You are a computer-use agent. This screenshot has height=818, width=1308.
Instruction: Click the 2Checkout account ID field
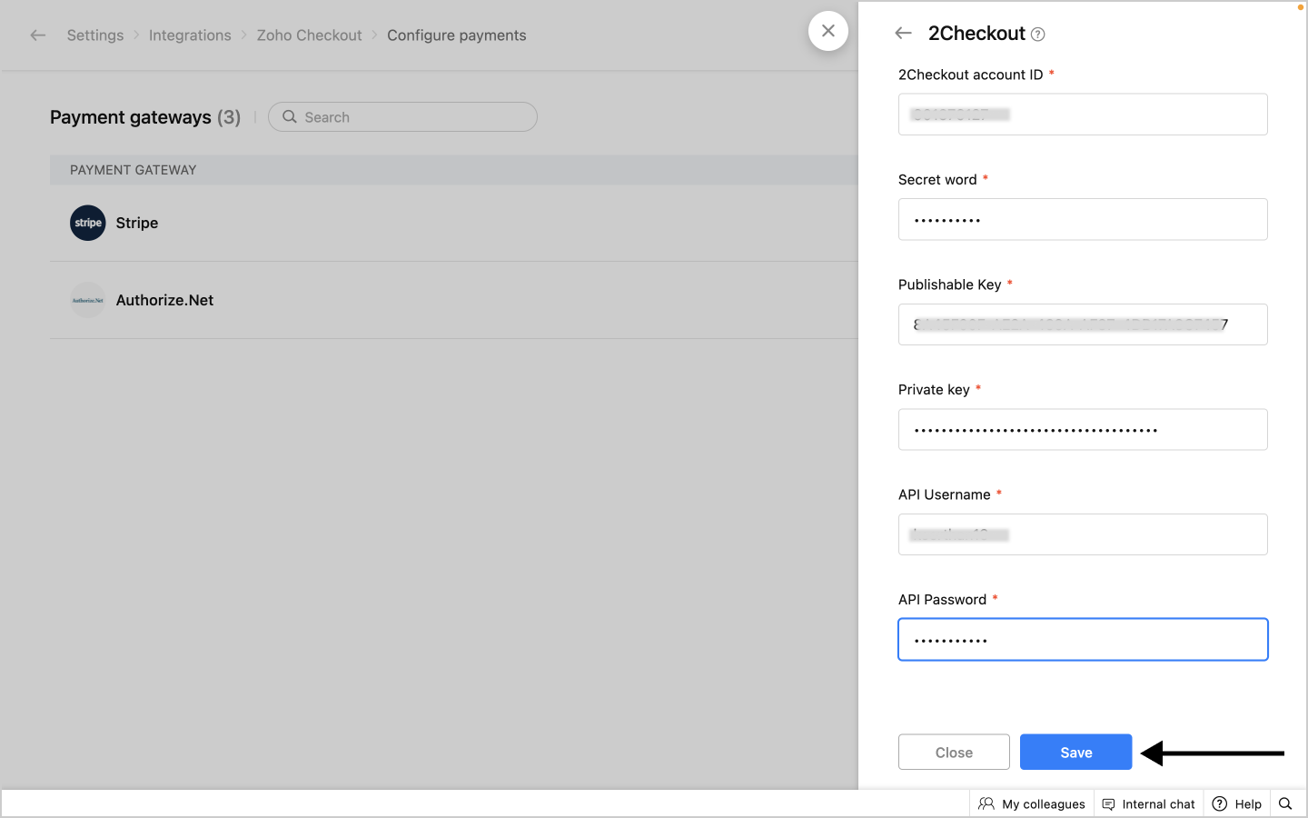1083,115
